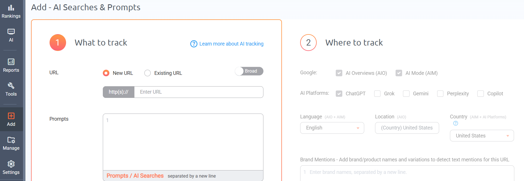Click the Location (Country) United States field
The height and width of the screenshot is (181, 524).
407,128
